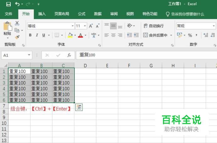This screenshot has width=217, height=143.
Task: Decrease font size with small A
Action: (x=98, y=26)
